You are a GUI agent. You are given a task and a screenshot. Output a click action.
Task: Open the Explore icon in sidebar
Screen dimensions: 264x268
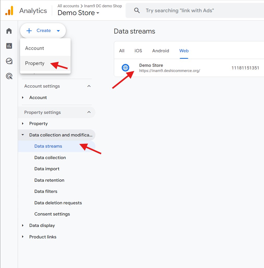(x=9, y=61)
